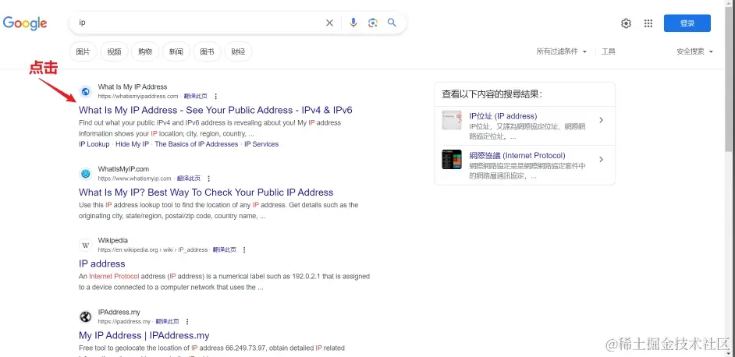This screenshot has height=357, width=735.
Task: Click the 網際協議 thumbnail image
Action: click(452, 159)
